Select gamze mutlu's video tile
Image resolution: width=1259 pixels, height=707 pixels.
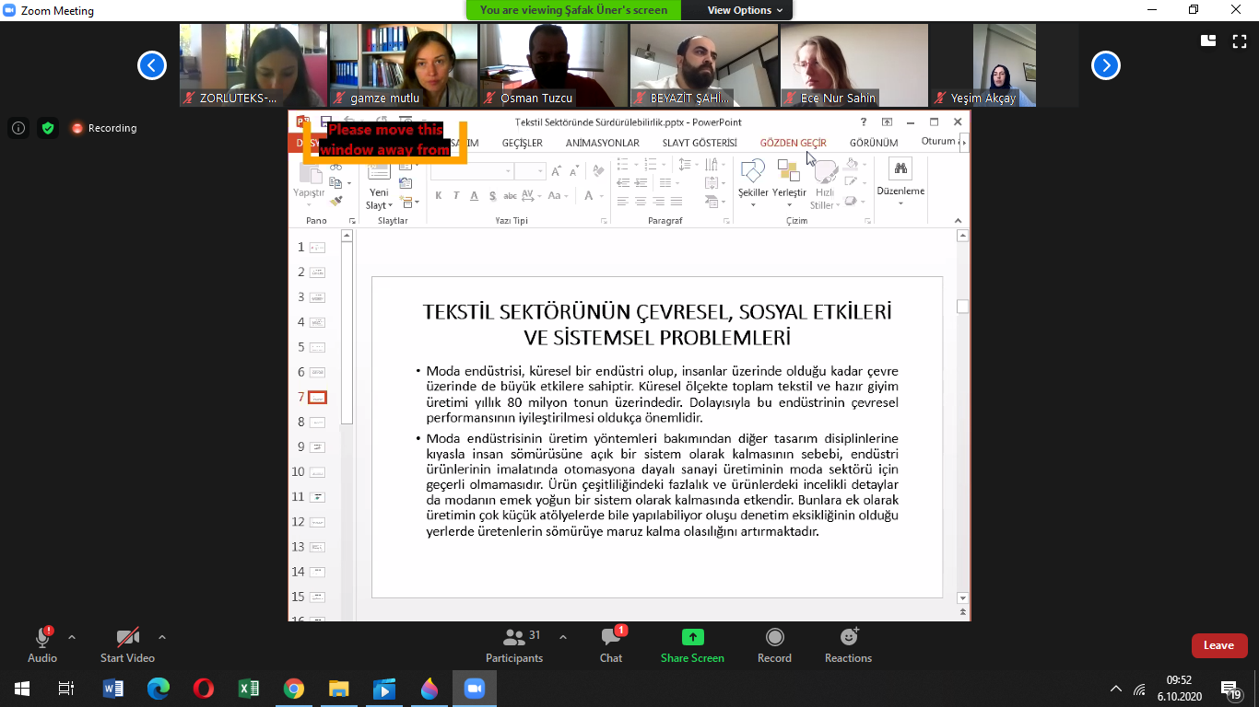[404, 65]
